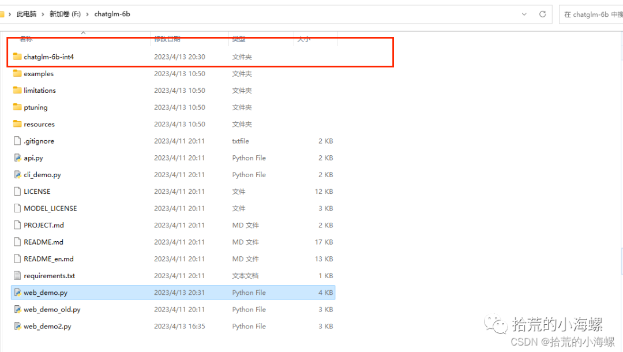Viewport: 623px width, 352px height.
Task: Open the chatglm-6b-int4 folder icon
Action: click(17, 57)
